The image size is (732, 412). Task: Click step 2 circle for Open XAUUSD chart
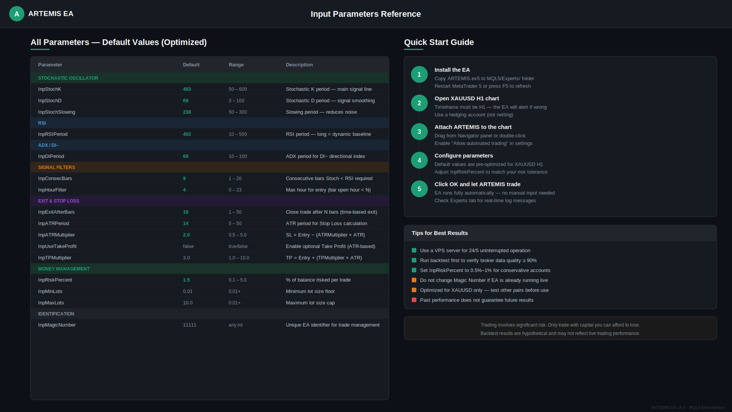[x=419, y=103]
